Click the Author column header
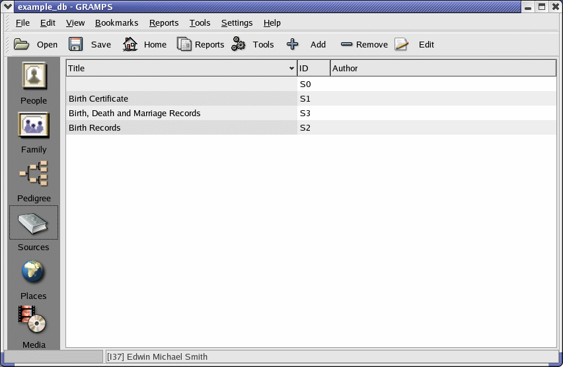563x367 pixels. (443, 68)
